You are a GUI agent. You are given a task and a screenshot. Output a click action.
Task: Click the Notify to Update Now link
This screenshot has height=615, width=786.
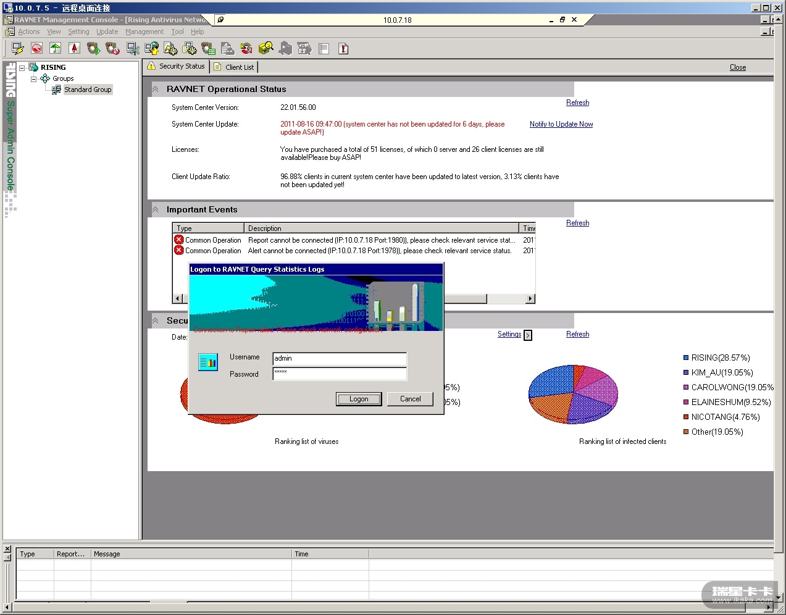[561, 124]
